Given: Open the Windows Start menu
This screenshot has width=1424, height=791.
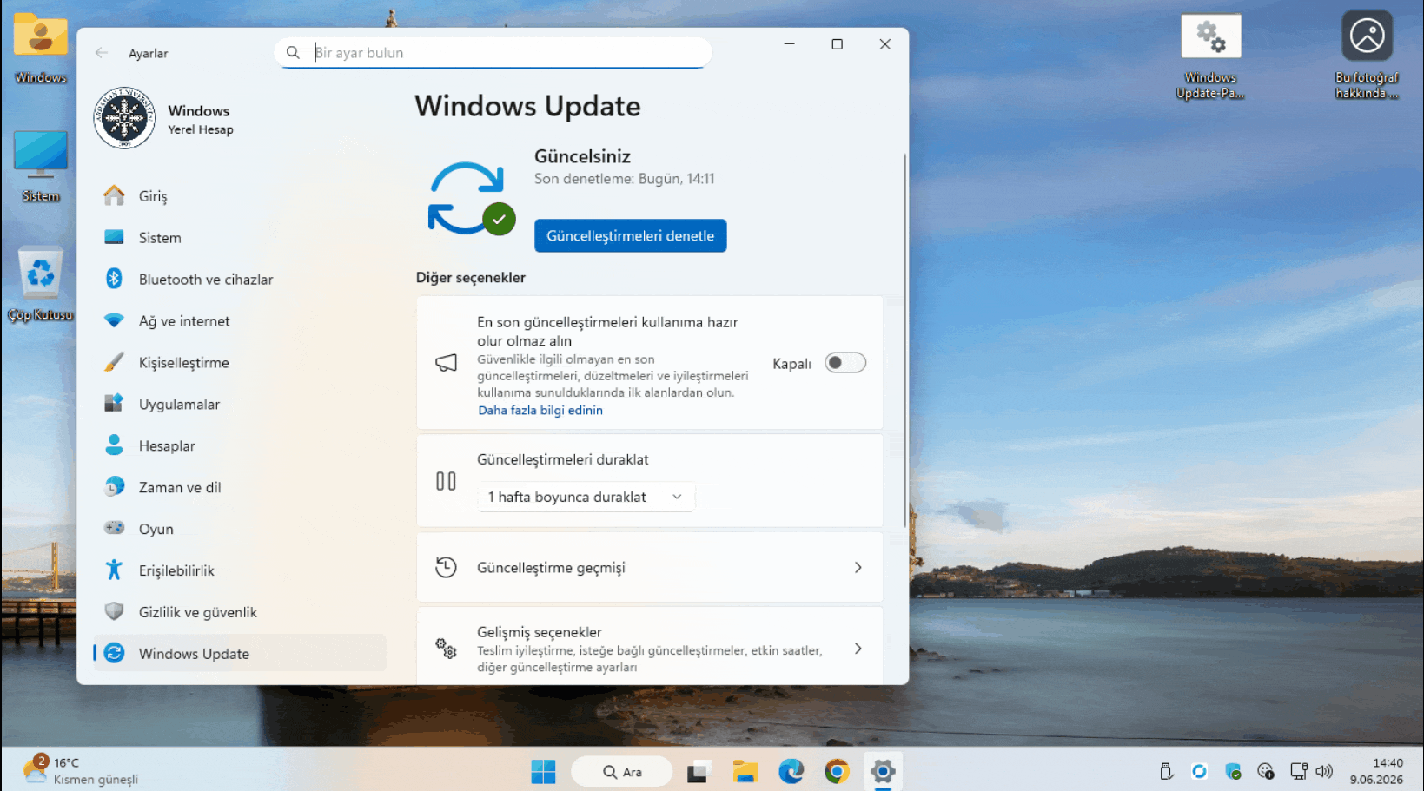Looking at the screenshot, I should 543,771.
